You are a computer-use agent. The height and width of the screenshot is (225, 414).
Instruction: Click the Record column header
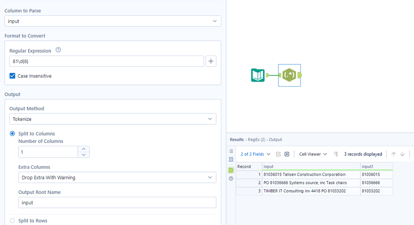pos(249,167)
